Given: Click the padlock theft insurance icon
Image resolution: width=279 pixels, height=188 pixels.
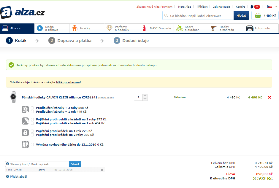Looking at the screenshot, I should [x=25, y=133].
